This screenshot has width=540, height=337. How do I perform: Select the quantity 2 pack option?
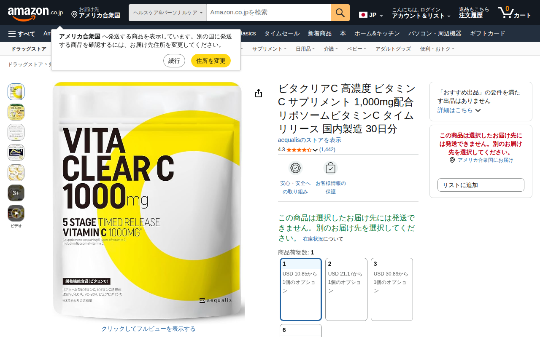click(346, 289)
